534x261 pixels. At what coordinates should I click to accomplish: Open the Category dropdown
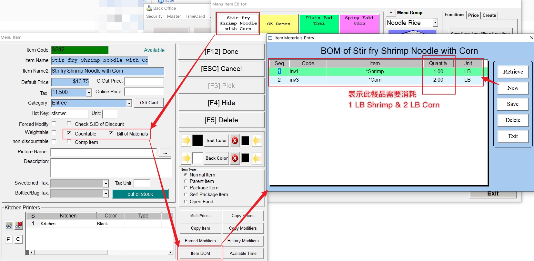point(129,103)
